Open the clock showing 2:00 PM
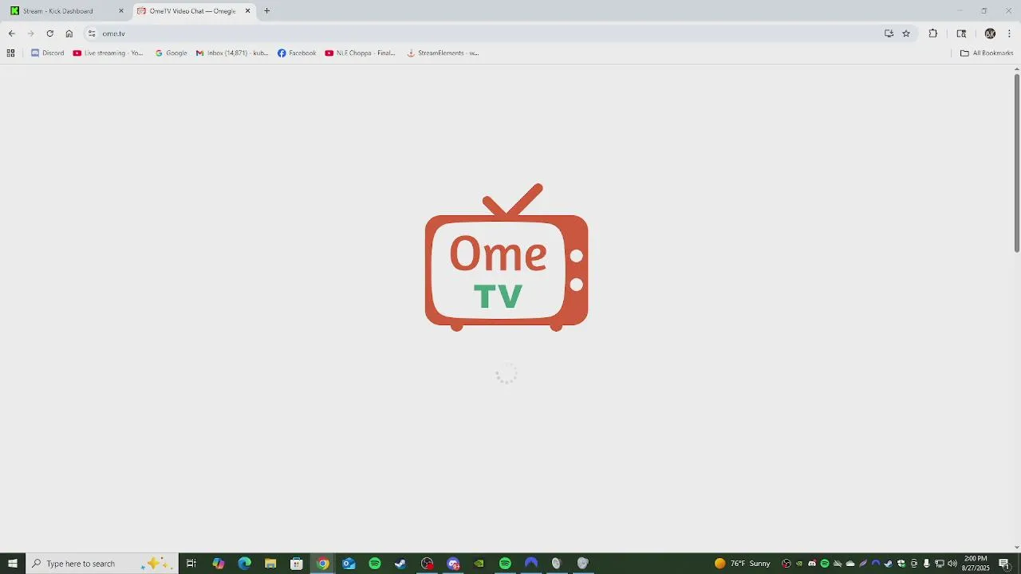The width and height of the screenshot is (1021, 574). coord(976,564)
